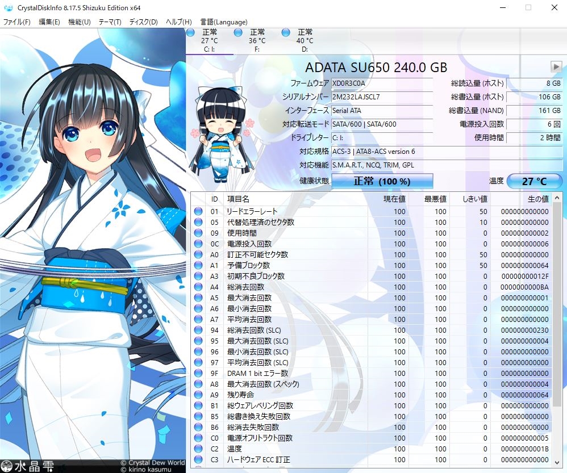The width and height of the screenshot is (567, 473).
Task: Click the total host writes value 106 GB
Action: (534, 97)
